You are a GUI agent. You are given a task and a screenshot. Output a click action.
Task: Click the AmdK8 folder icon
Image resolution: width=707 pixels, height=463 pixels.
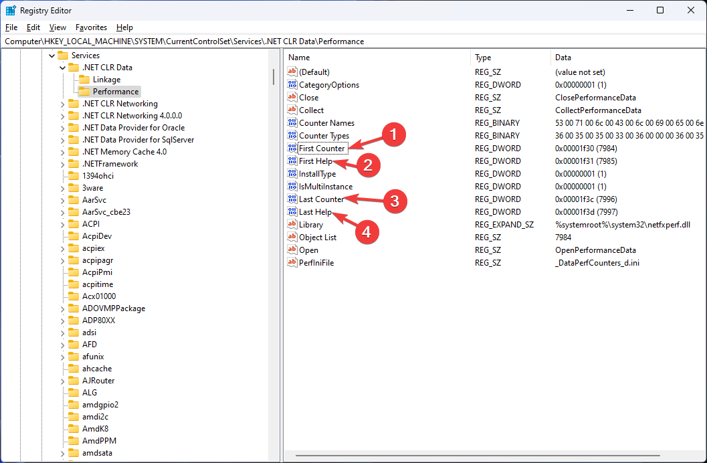pos(74,429)
